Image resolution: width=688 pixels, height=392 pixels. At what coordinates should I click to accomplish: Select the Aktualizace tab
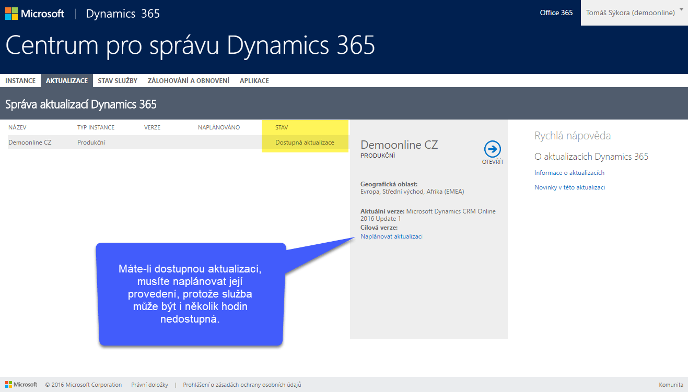[x=67, y=81]
